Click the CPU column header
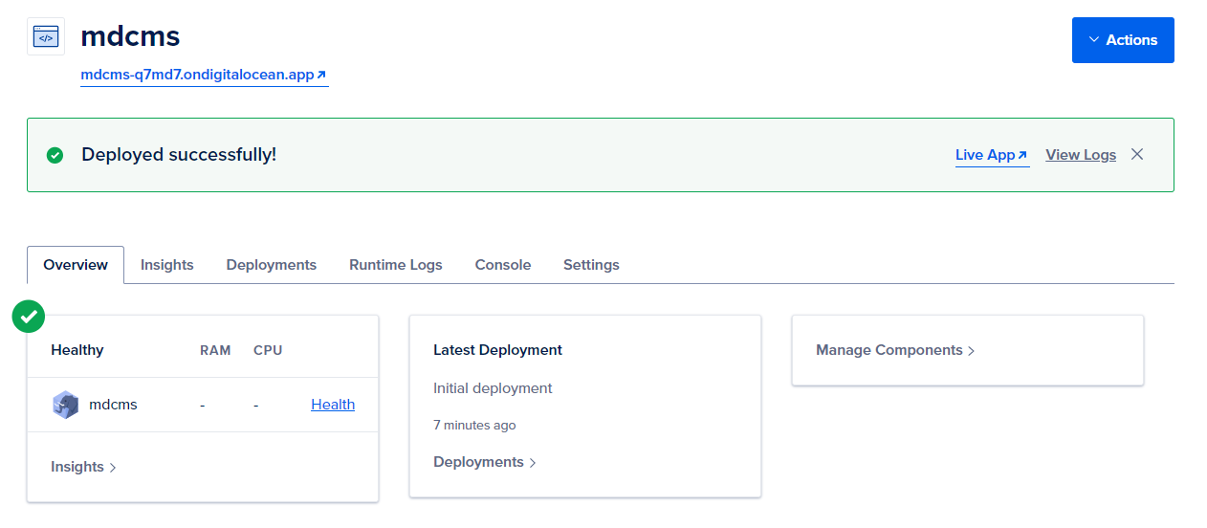1207x528 pixels. [268, 350]
